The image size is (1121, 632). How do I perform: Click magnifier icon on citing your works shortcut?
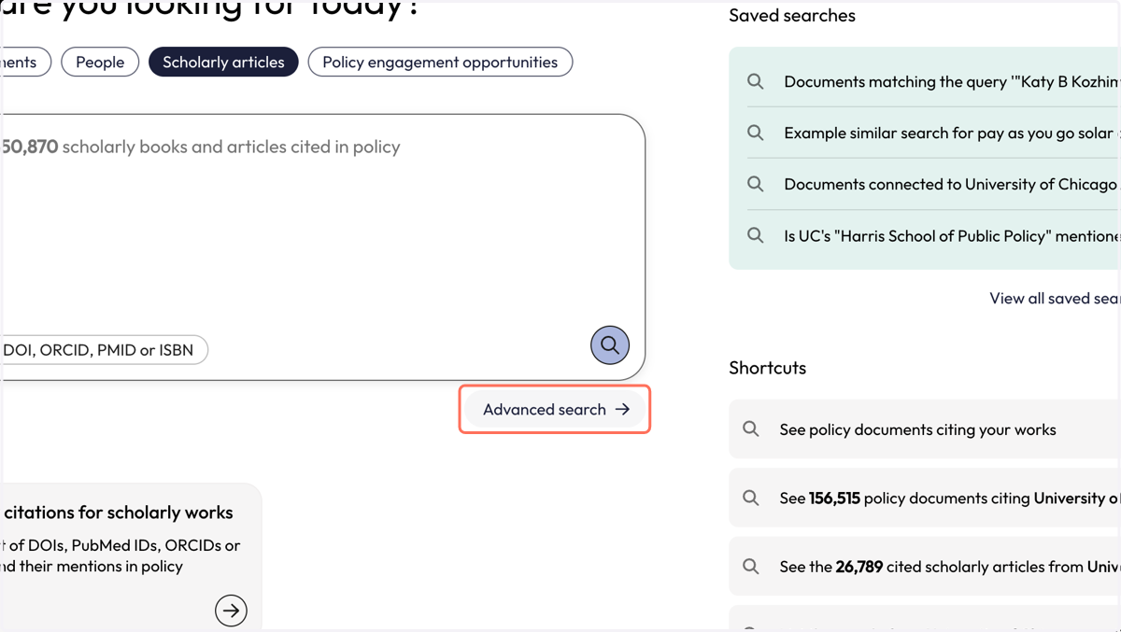(x=751, y=428)
